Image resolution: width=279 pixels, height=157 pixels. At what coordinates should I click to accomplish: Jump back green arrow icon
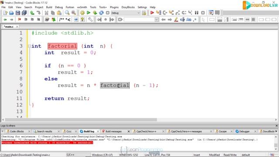coord(5,20)
